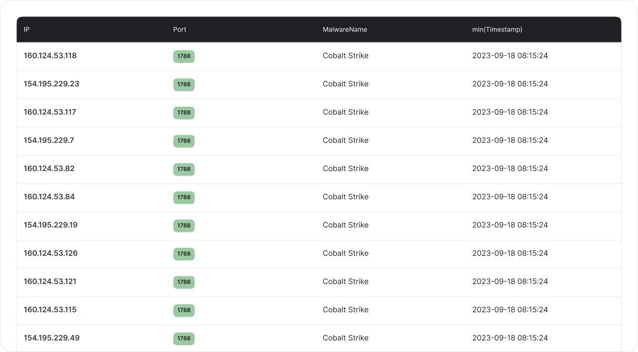Select IP address 160.124.53.121
The image size is (638, 352).
tap(50, 281)
